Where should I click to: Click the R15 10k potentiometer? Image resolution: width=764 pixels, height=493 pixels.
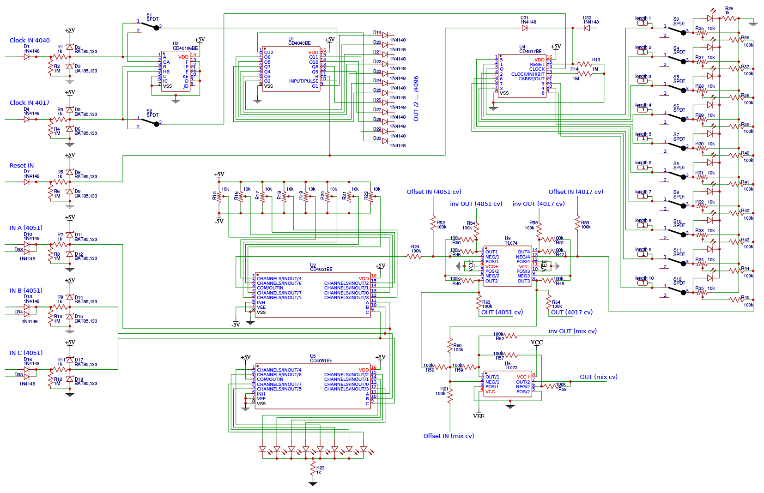pos(219,197)
